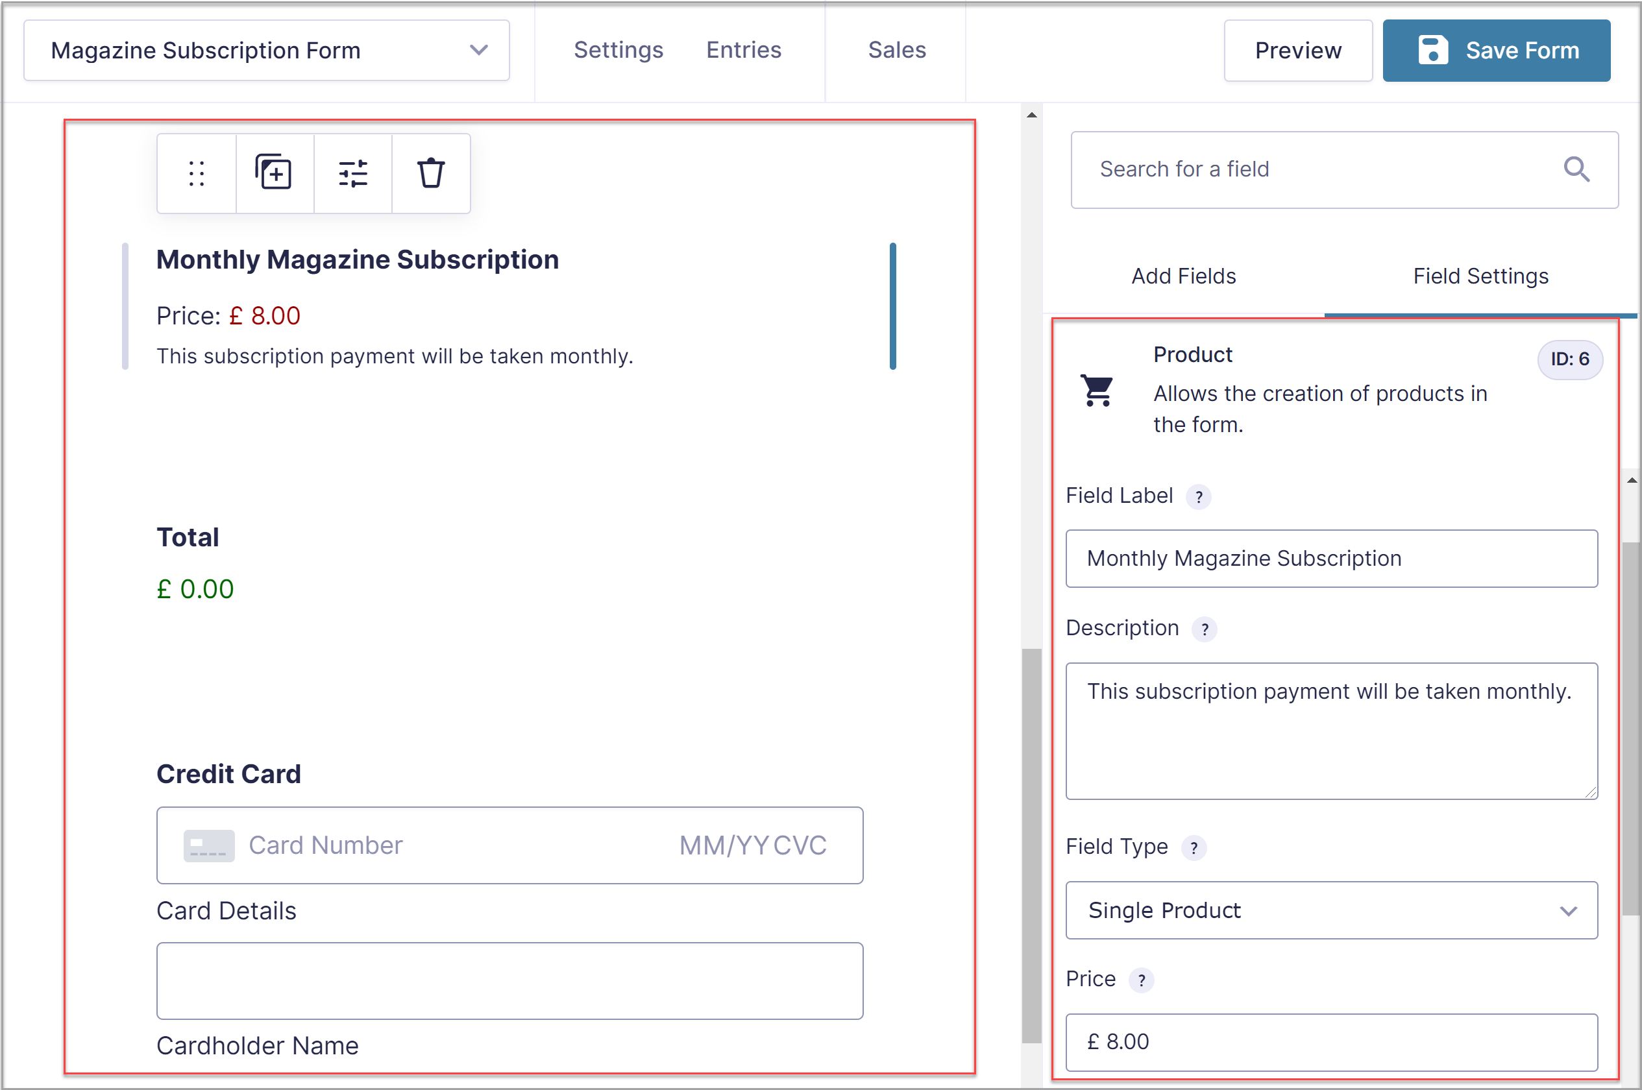Open the Magazine Subscription Form dropdown
1642x1090 pixels.
click(479, 50)
